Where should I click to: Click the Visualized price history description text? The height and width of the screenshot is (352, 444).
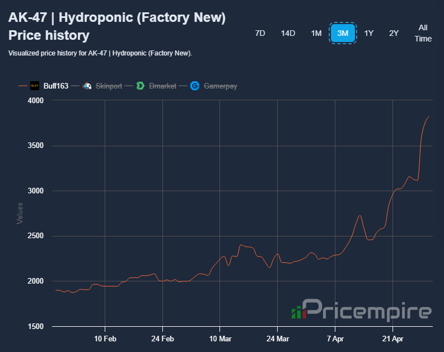[x=100, y=53]
